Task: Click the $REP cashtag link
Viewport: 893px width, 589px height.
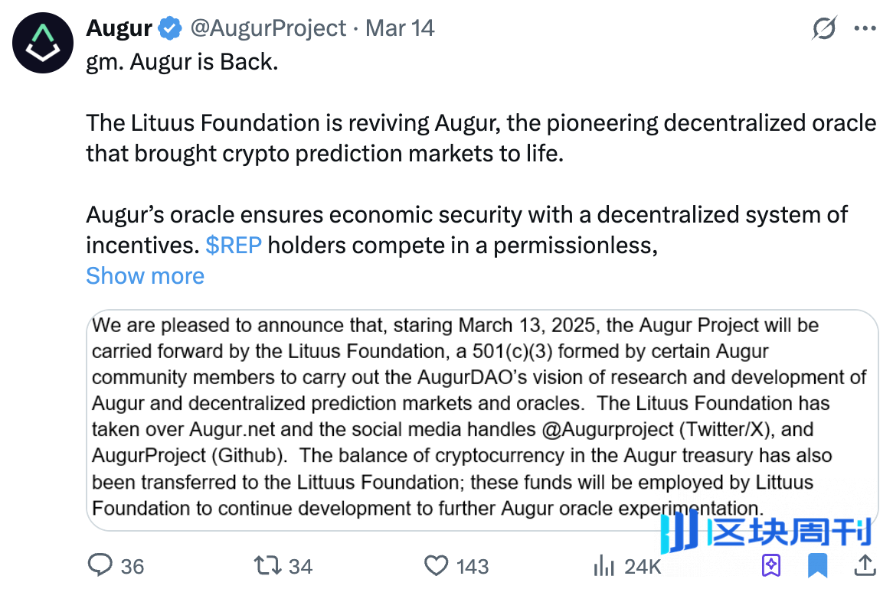Action: tap(234, 245)
